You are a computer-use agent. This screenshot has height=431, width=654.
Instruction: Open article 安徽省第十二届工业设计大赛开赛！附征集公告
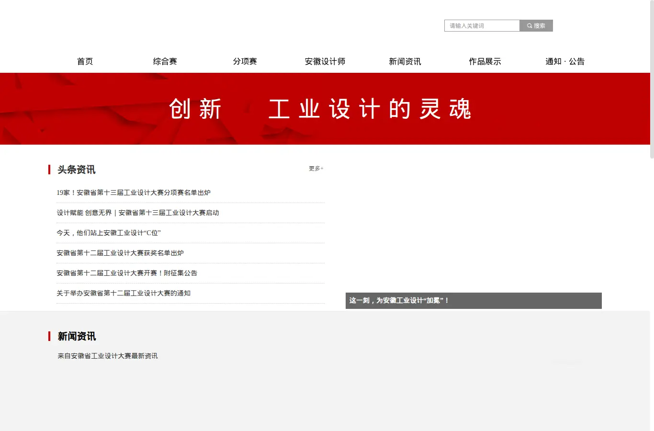tap(127, 273)
